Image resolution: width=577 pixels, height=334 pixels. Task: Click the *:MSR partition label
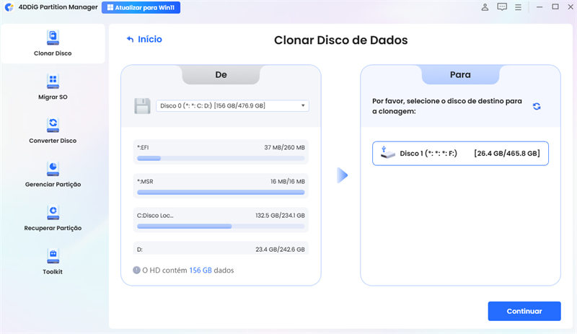tap(145, 181)
